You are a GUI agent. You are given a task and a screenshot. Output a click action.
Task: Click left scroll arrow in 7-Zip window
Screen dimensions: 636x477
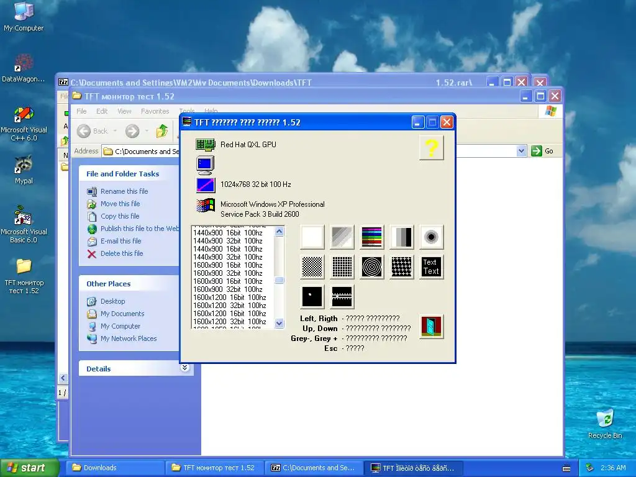tap(63, 378)
